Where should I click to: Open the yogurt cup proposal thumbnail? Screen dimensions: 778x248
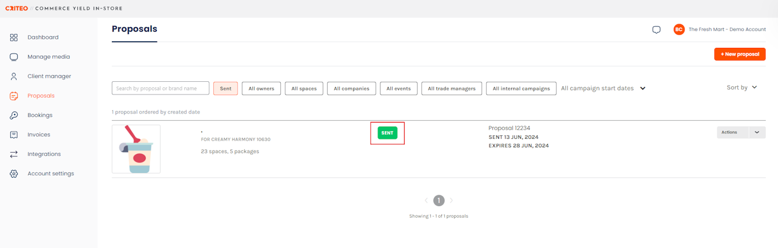pos(136,149)
